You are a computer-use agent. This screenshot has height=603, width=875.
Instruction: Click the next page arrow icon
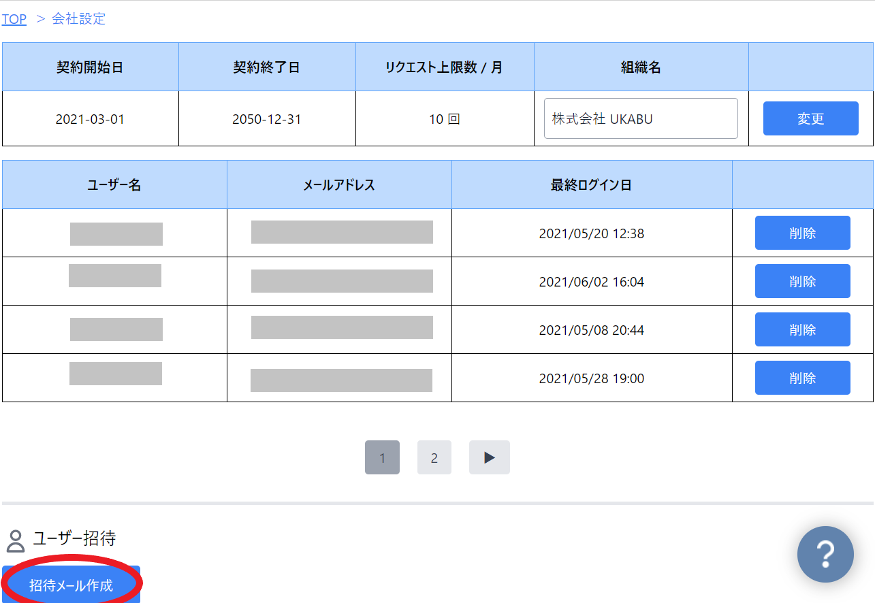point(489,457)
